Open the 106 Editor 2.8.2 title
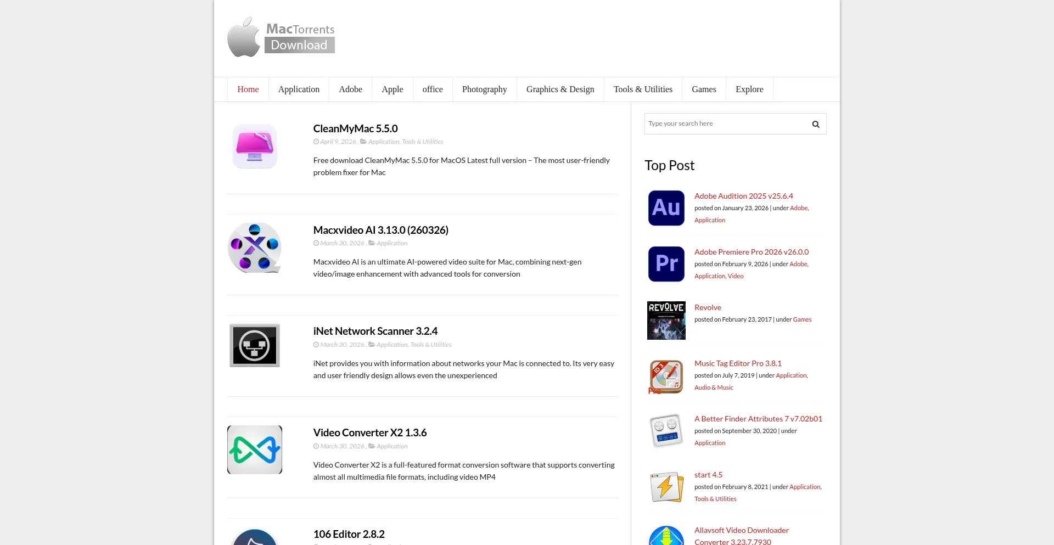The height and width of the screenshot is (545, 1054). tap(349, 534)
